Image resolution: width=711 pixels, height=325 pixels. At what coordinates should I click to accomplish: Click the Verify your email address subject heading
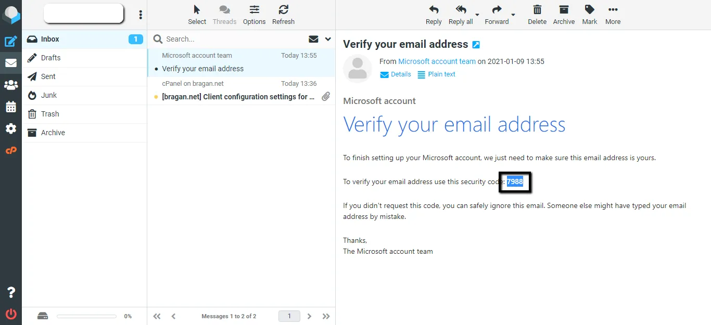coord(405,45)
